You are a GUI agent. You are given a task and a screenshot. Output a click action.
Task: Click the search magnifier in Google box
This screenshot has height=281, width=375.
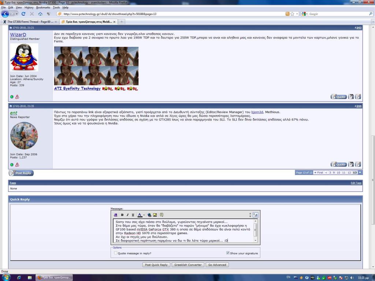pos(371,14)
